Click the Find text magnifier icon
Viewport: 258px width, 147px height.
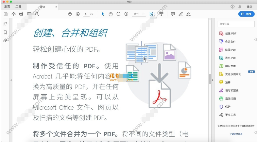pos(37,14)
